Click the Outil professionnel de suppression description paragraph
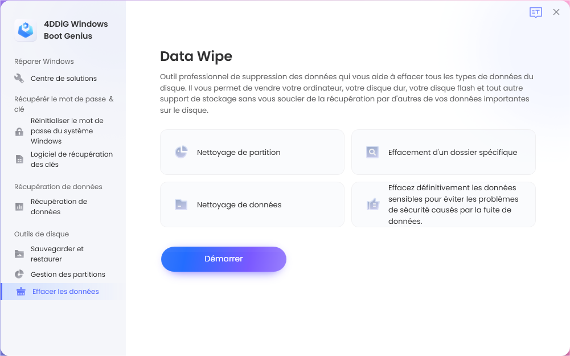Screen dimensions: 570x356 click(x=347, y=93)
